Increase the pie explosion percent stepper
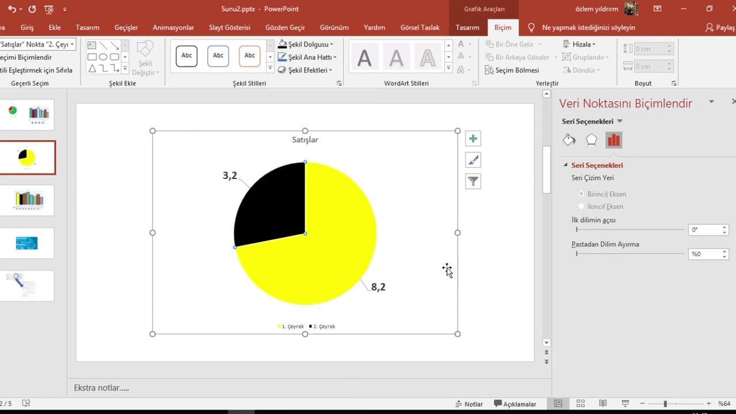 (724, 251)
